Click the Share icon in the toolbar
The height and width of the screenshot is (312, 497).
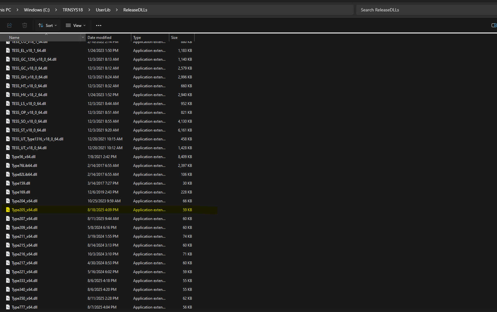[9, 25]
